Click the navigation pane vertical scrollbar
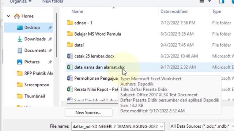 pos(56,35)
